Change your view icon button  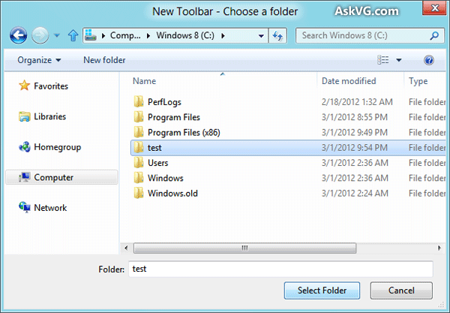[382, 60]
